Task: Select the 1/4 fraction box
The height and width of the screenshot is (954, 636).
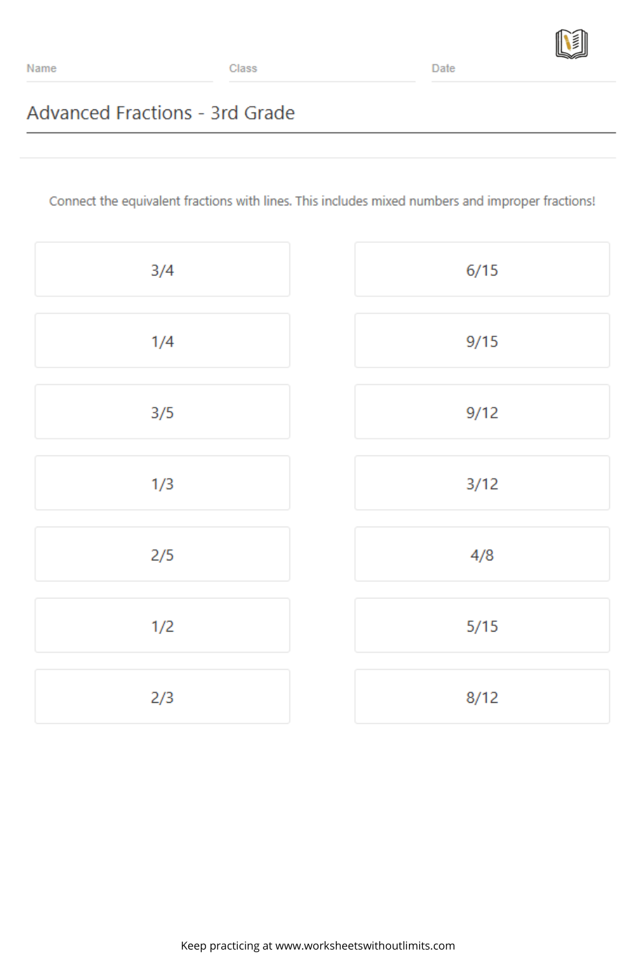Action: click(x=162, y=340)
